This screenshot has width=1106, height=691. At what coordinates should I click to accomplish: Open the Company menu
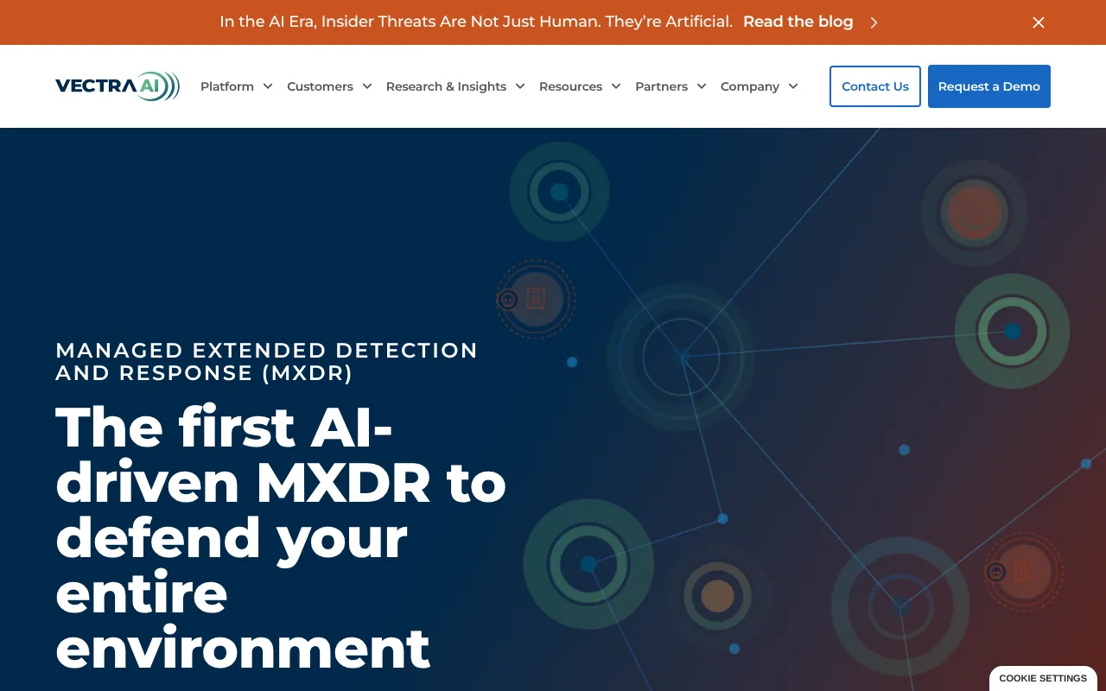[750, 86]
